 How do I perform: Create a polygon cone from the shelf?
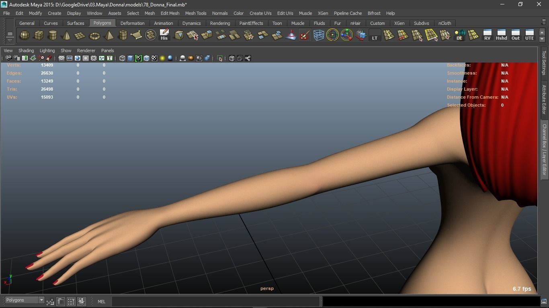(66, 35)
